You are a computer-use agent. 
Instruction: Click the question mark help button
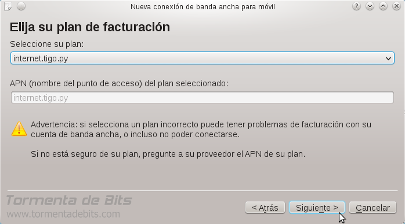pos(356,6)
